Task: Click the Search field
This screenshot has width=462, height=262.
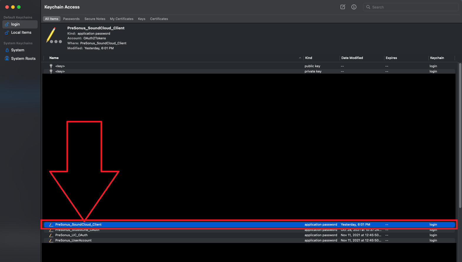Action: coord(411,7)
